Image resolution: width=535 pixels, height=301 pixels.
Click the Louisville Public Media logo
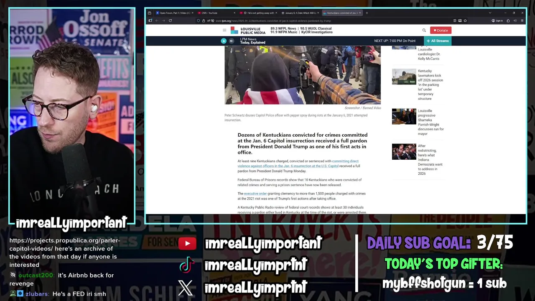pyautogui.click(x=248, y=31)
